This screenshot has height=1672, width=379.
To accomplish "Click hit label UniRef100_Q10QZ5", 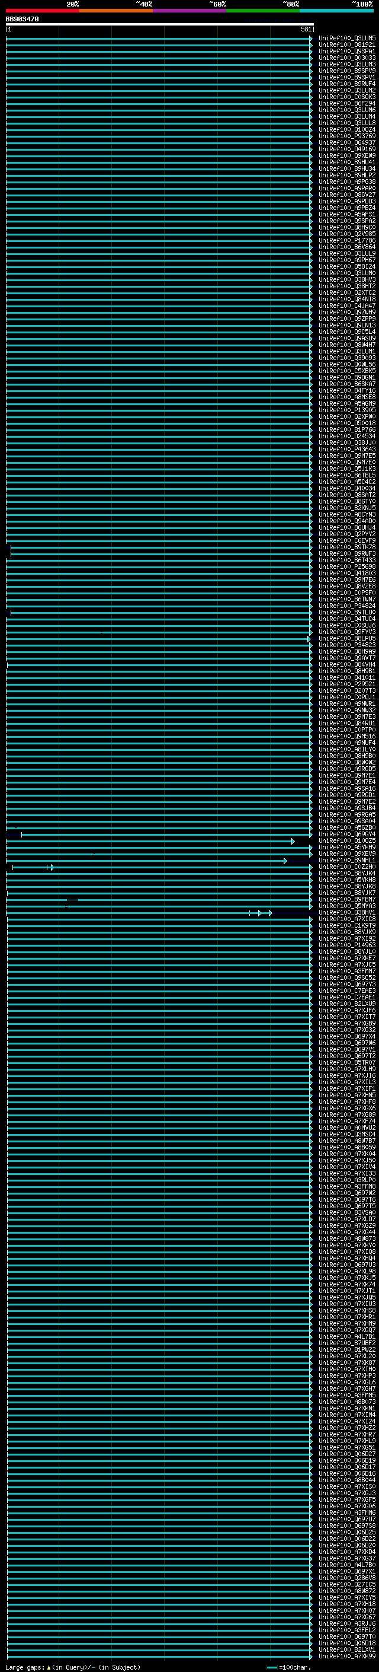I will click(347, 840).
